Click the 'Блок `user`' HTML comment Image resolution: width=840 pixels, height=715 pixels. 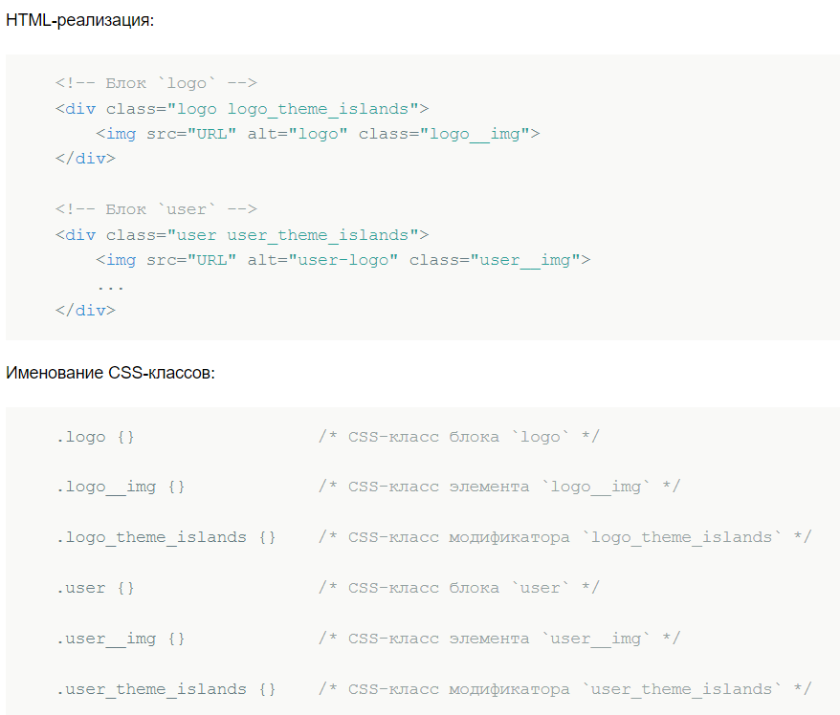click(156, 209)
